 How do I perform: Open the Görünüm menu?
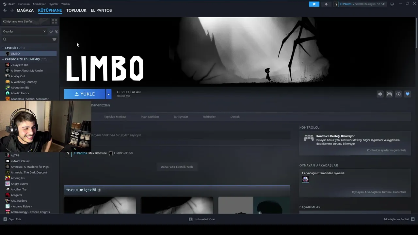coord(24,4)
